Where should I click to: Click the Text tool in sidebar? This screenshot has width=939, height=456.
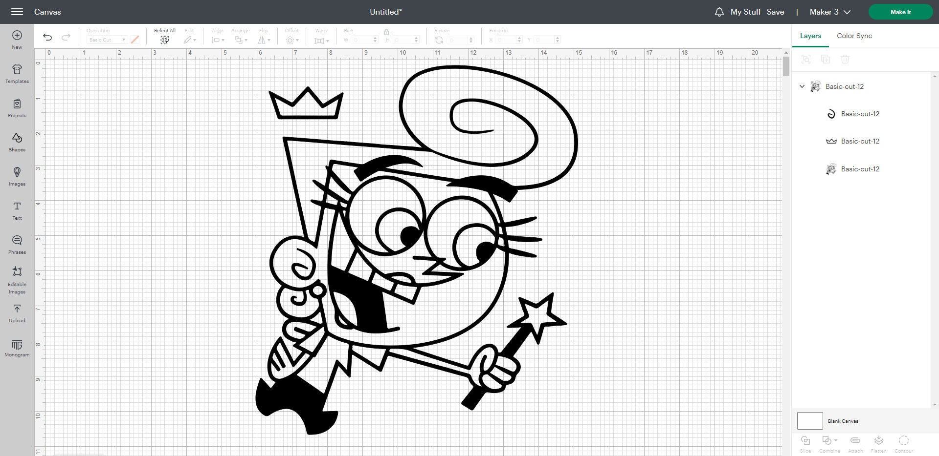pos(17,210)
